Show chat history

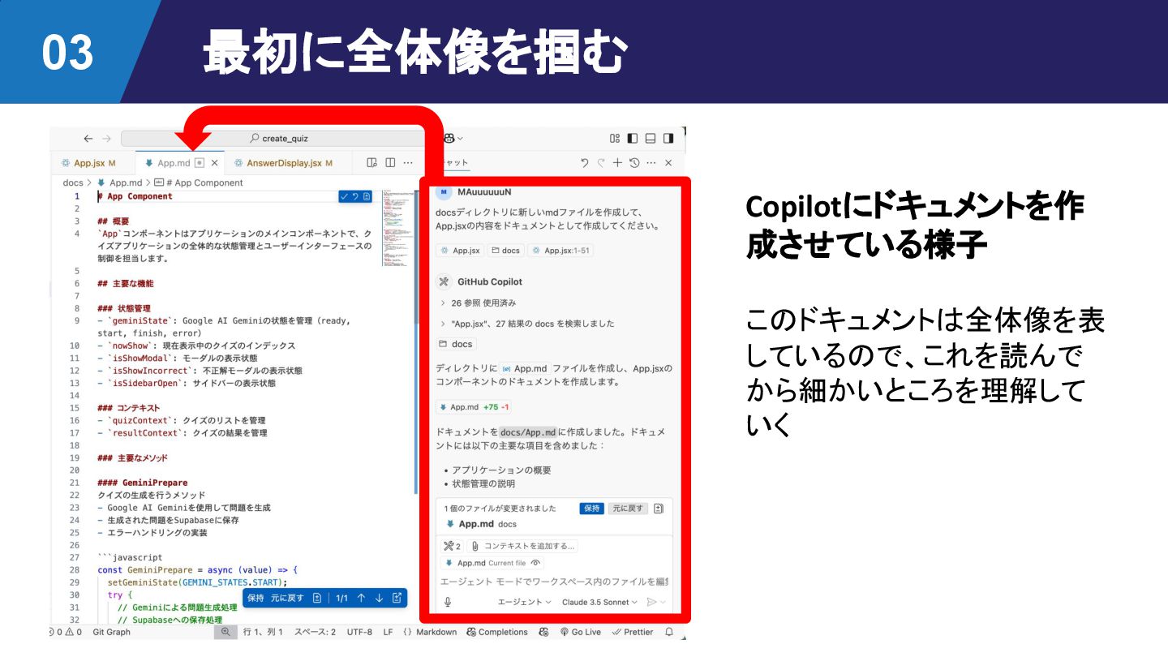[x=634, y=163]
